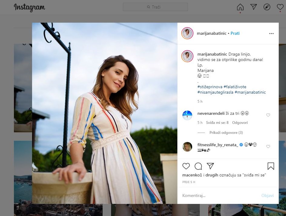The width and height of the screenshot is (286, 216).
Task: Reply via Odgovori on nevenarendeli comment
Action: [240, 123]
